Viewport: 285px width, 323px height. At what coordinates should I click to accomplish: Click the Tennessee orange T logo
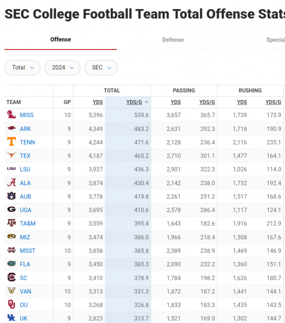pyautogui.click(x=12, y=142)
